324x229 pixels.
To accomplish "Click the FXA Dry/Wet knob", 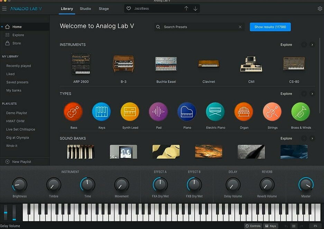I will tap(160, 185).
